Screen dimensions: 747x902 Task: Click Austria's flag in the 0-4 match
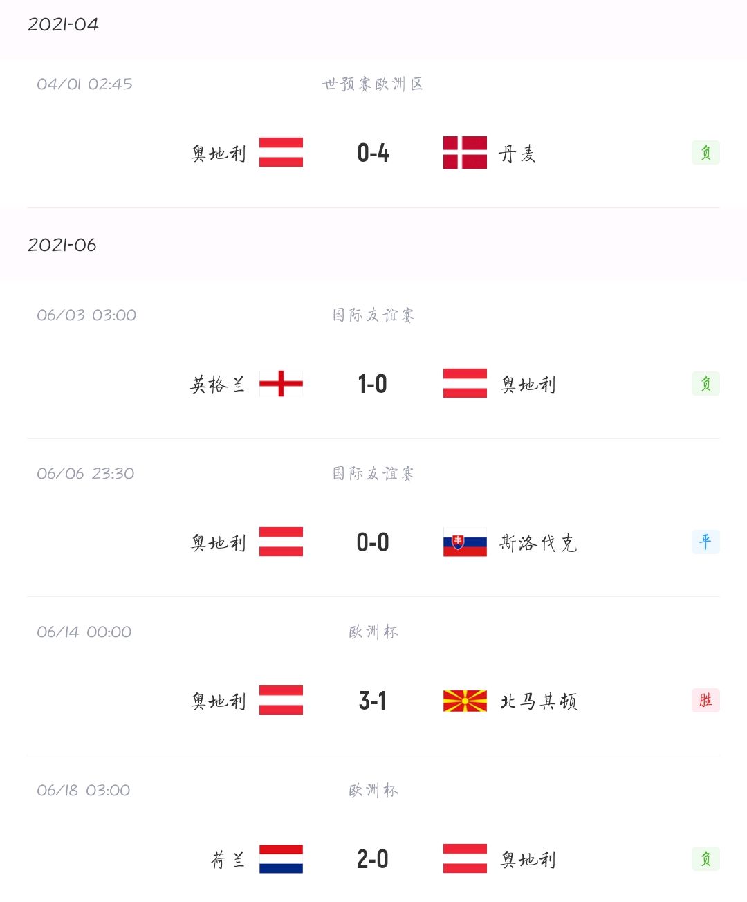281,152
